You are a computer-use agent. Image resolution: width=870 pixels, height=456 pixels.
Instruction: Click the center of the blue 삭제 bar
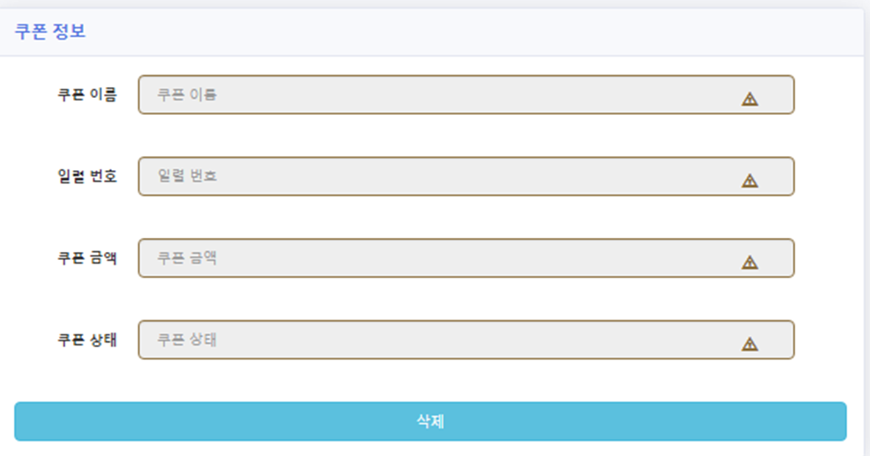click(x=430, y=421)
